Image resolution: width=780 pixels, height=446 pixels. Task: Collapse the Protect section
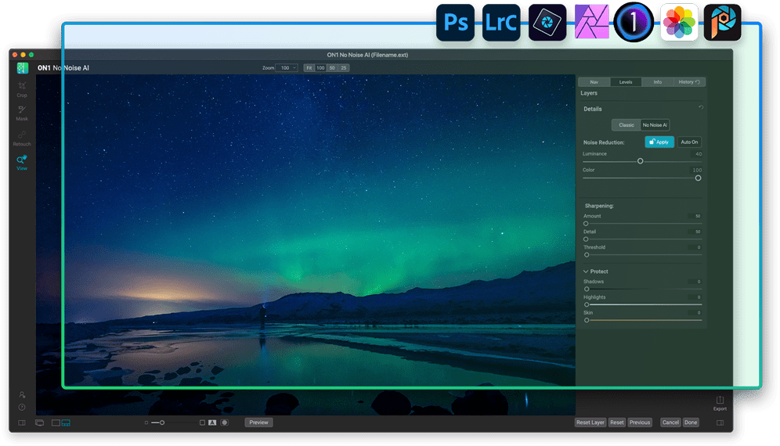[x=586, y=272]
